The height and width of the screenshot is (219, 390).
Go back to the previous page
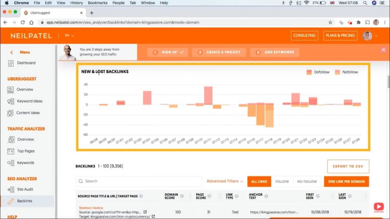[5, 22]
